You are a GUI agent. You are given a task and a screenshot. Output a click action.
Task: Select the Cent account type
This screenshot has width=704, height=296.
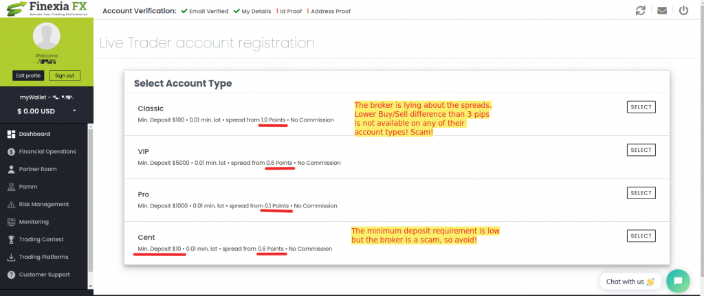click(x=641, y=236)
